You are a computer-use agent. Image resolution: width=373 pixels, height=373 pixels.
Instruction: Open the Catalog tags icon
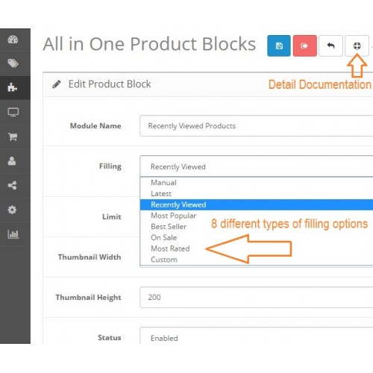pyautogui.click(x=13, y=63)
